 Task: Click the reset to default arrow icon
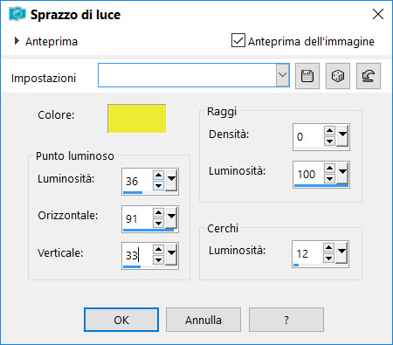(369, 76)
